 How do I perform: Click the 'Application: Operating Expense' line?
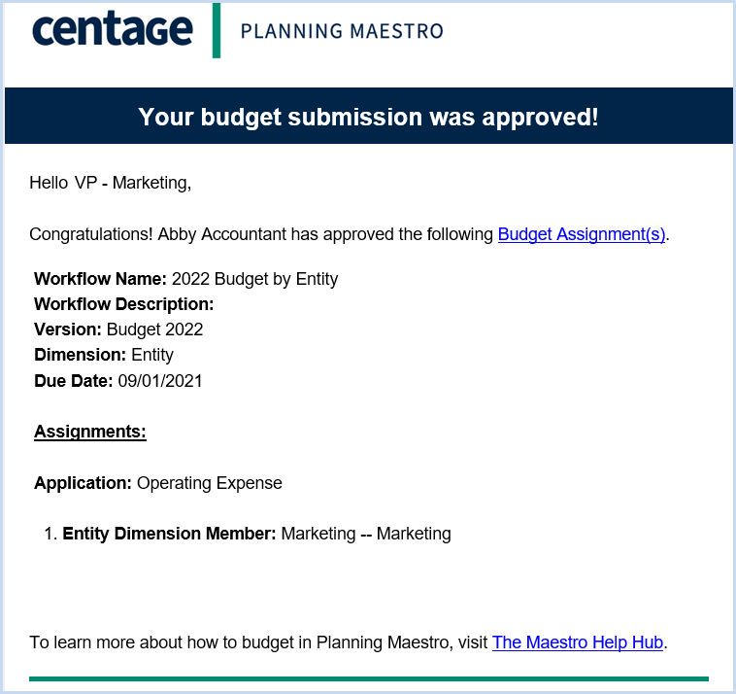[158, 483]
